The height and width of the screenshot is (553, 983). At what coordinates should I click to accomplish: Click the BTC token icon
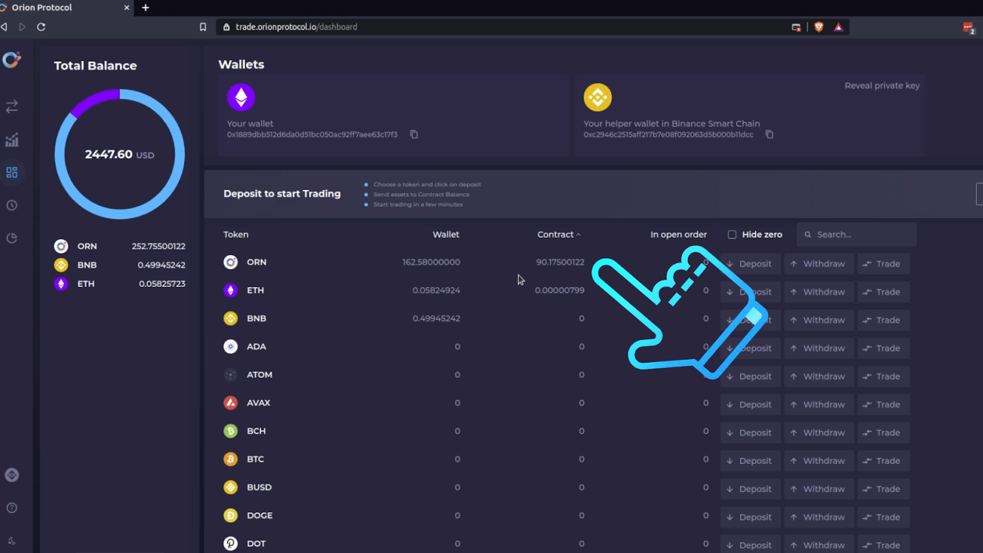pyautogui.click(x=230, y=459)
